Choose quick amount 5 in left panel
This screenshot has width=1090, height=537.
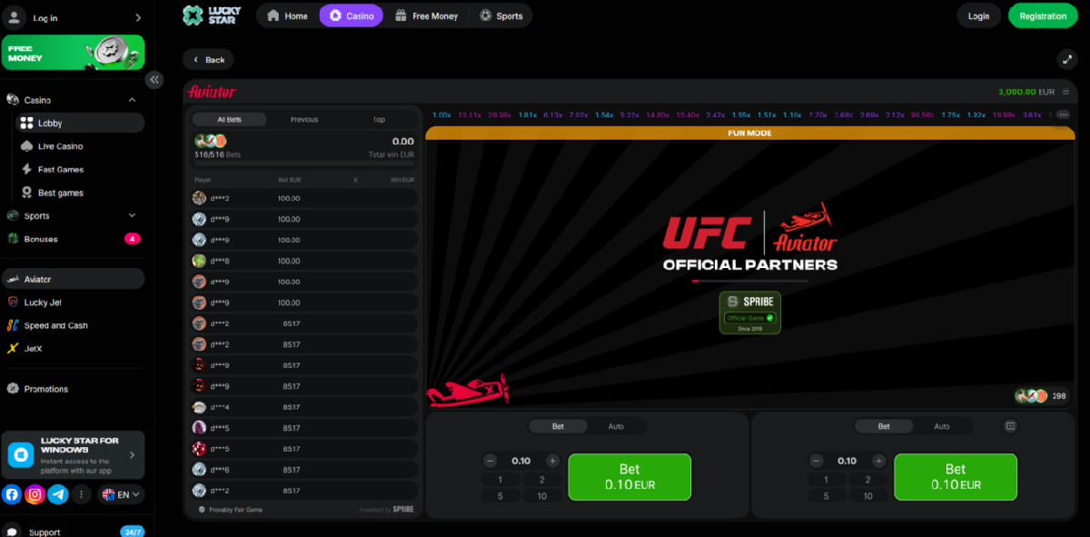(x=500, y=496)
